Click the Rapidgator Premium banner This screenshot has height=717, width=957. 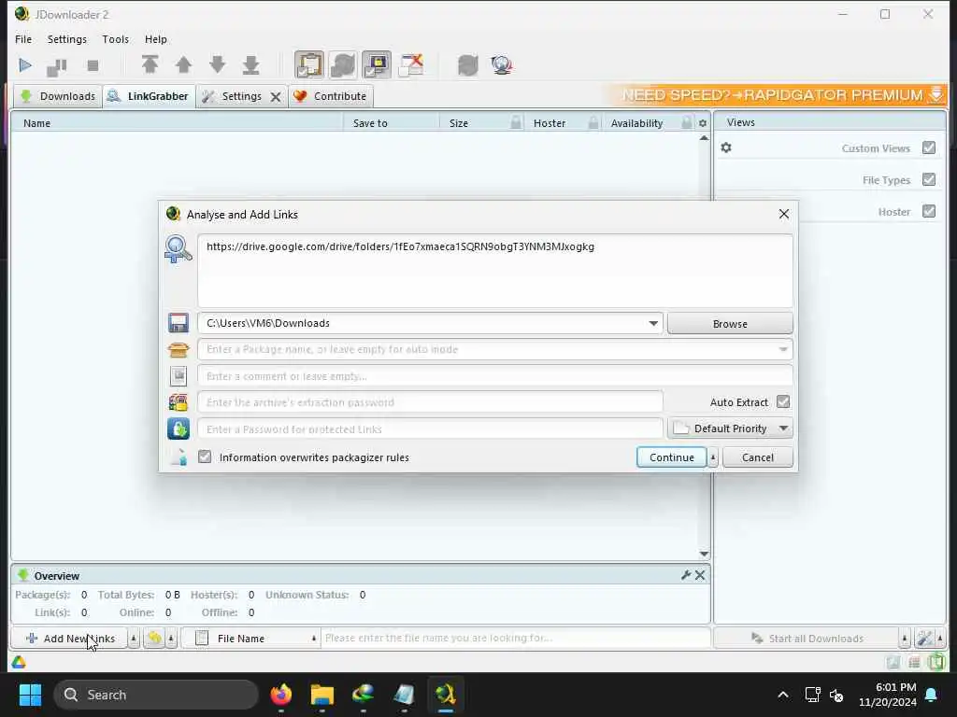(777, 95)
